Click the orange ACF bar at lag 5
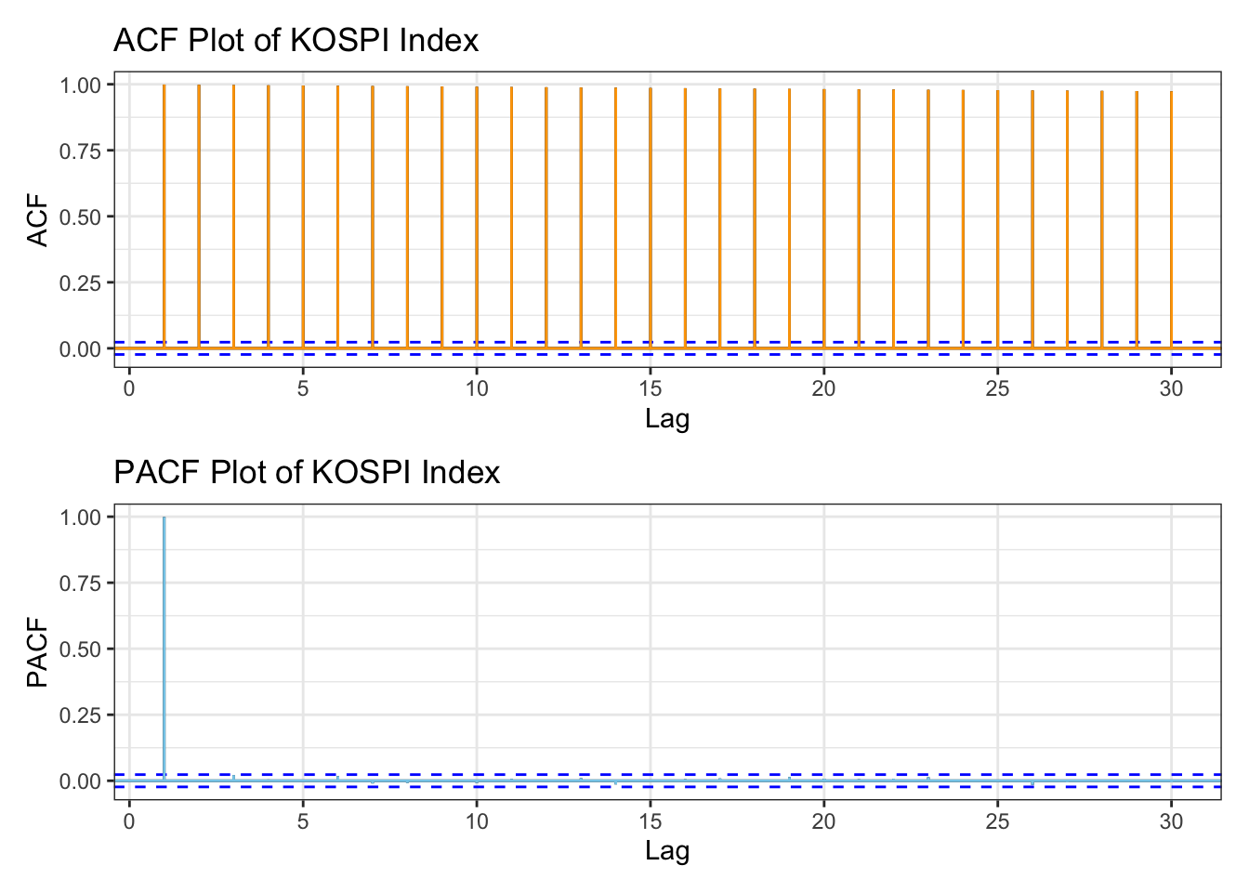The height and width of the screenshot is (892, 1249). 303,216
